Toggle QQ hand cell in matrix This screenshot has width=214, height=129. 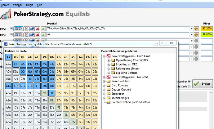pyautogui.click(x=23, y=72)
